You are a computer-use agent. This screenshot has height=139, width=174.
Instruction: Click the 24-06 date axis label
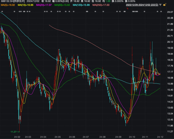click(72, 137)
